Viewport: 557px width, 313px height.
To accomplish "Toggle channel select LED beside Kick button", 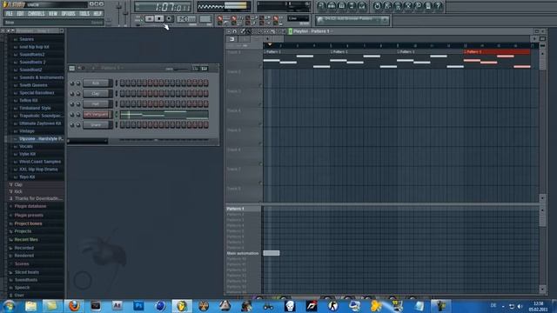I will [x=116, y=83].
